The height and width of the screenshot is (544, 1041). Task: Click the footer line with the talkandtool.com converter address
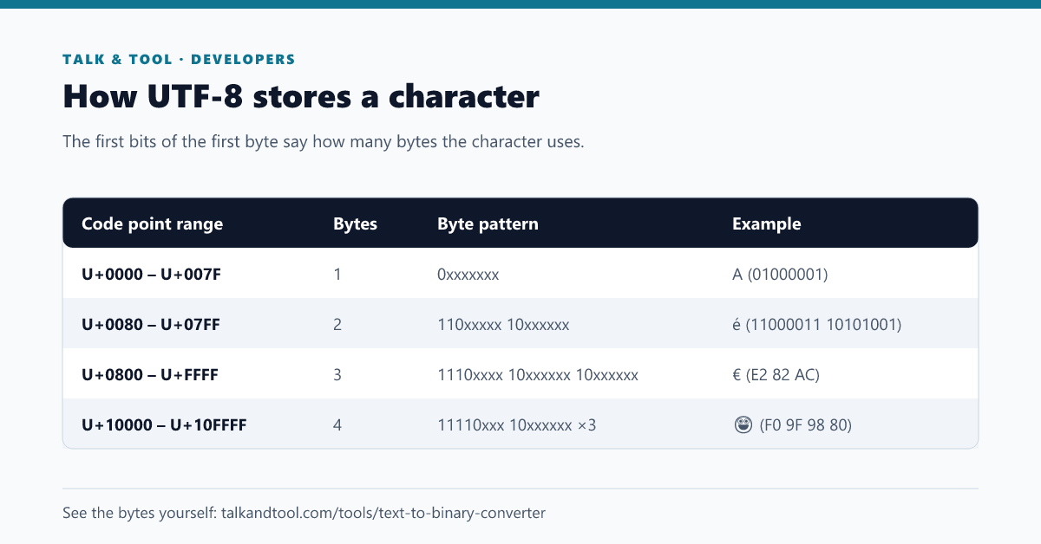point(304,512)
